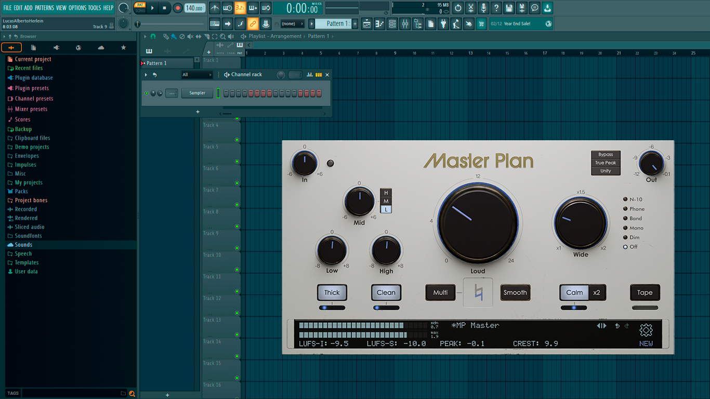The image size is (710, 399).
Task: Open the graph editor in Channel rack
Action: tap(310, 75)
